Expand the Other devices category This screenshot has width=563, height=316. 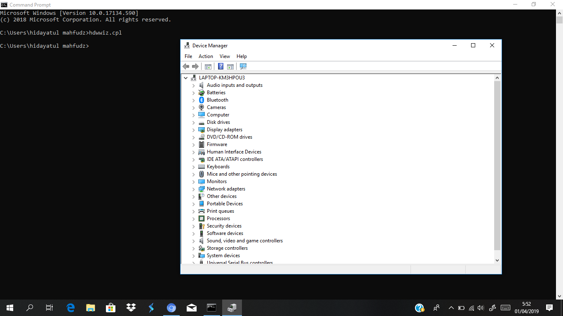coord(194,197)
